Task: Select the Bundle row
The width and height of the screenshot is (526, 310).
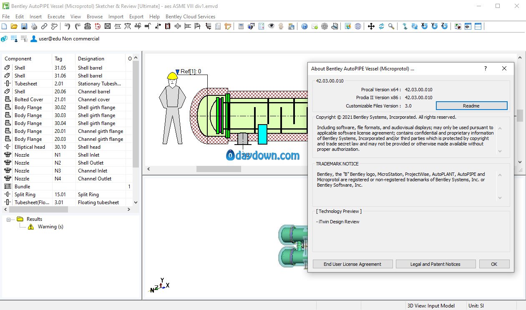Action: pos(68,186)
